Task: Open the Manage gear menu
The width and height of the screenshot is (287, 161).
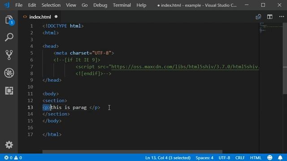Action: point(9,145)
